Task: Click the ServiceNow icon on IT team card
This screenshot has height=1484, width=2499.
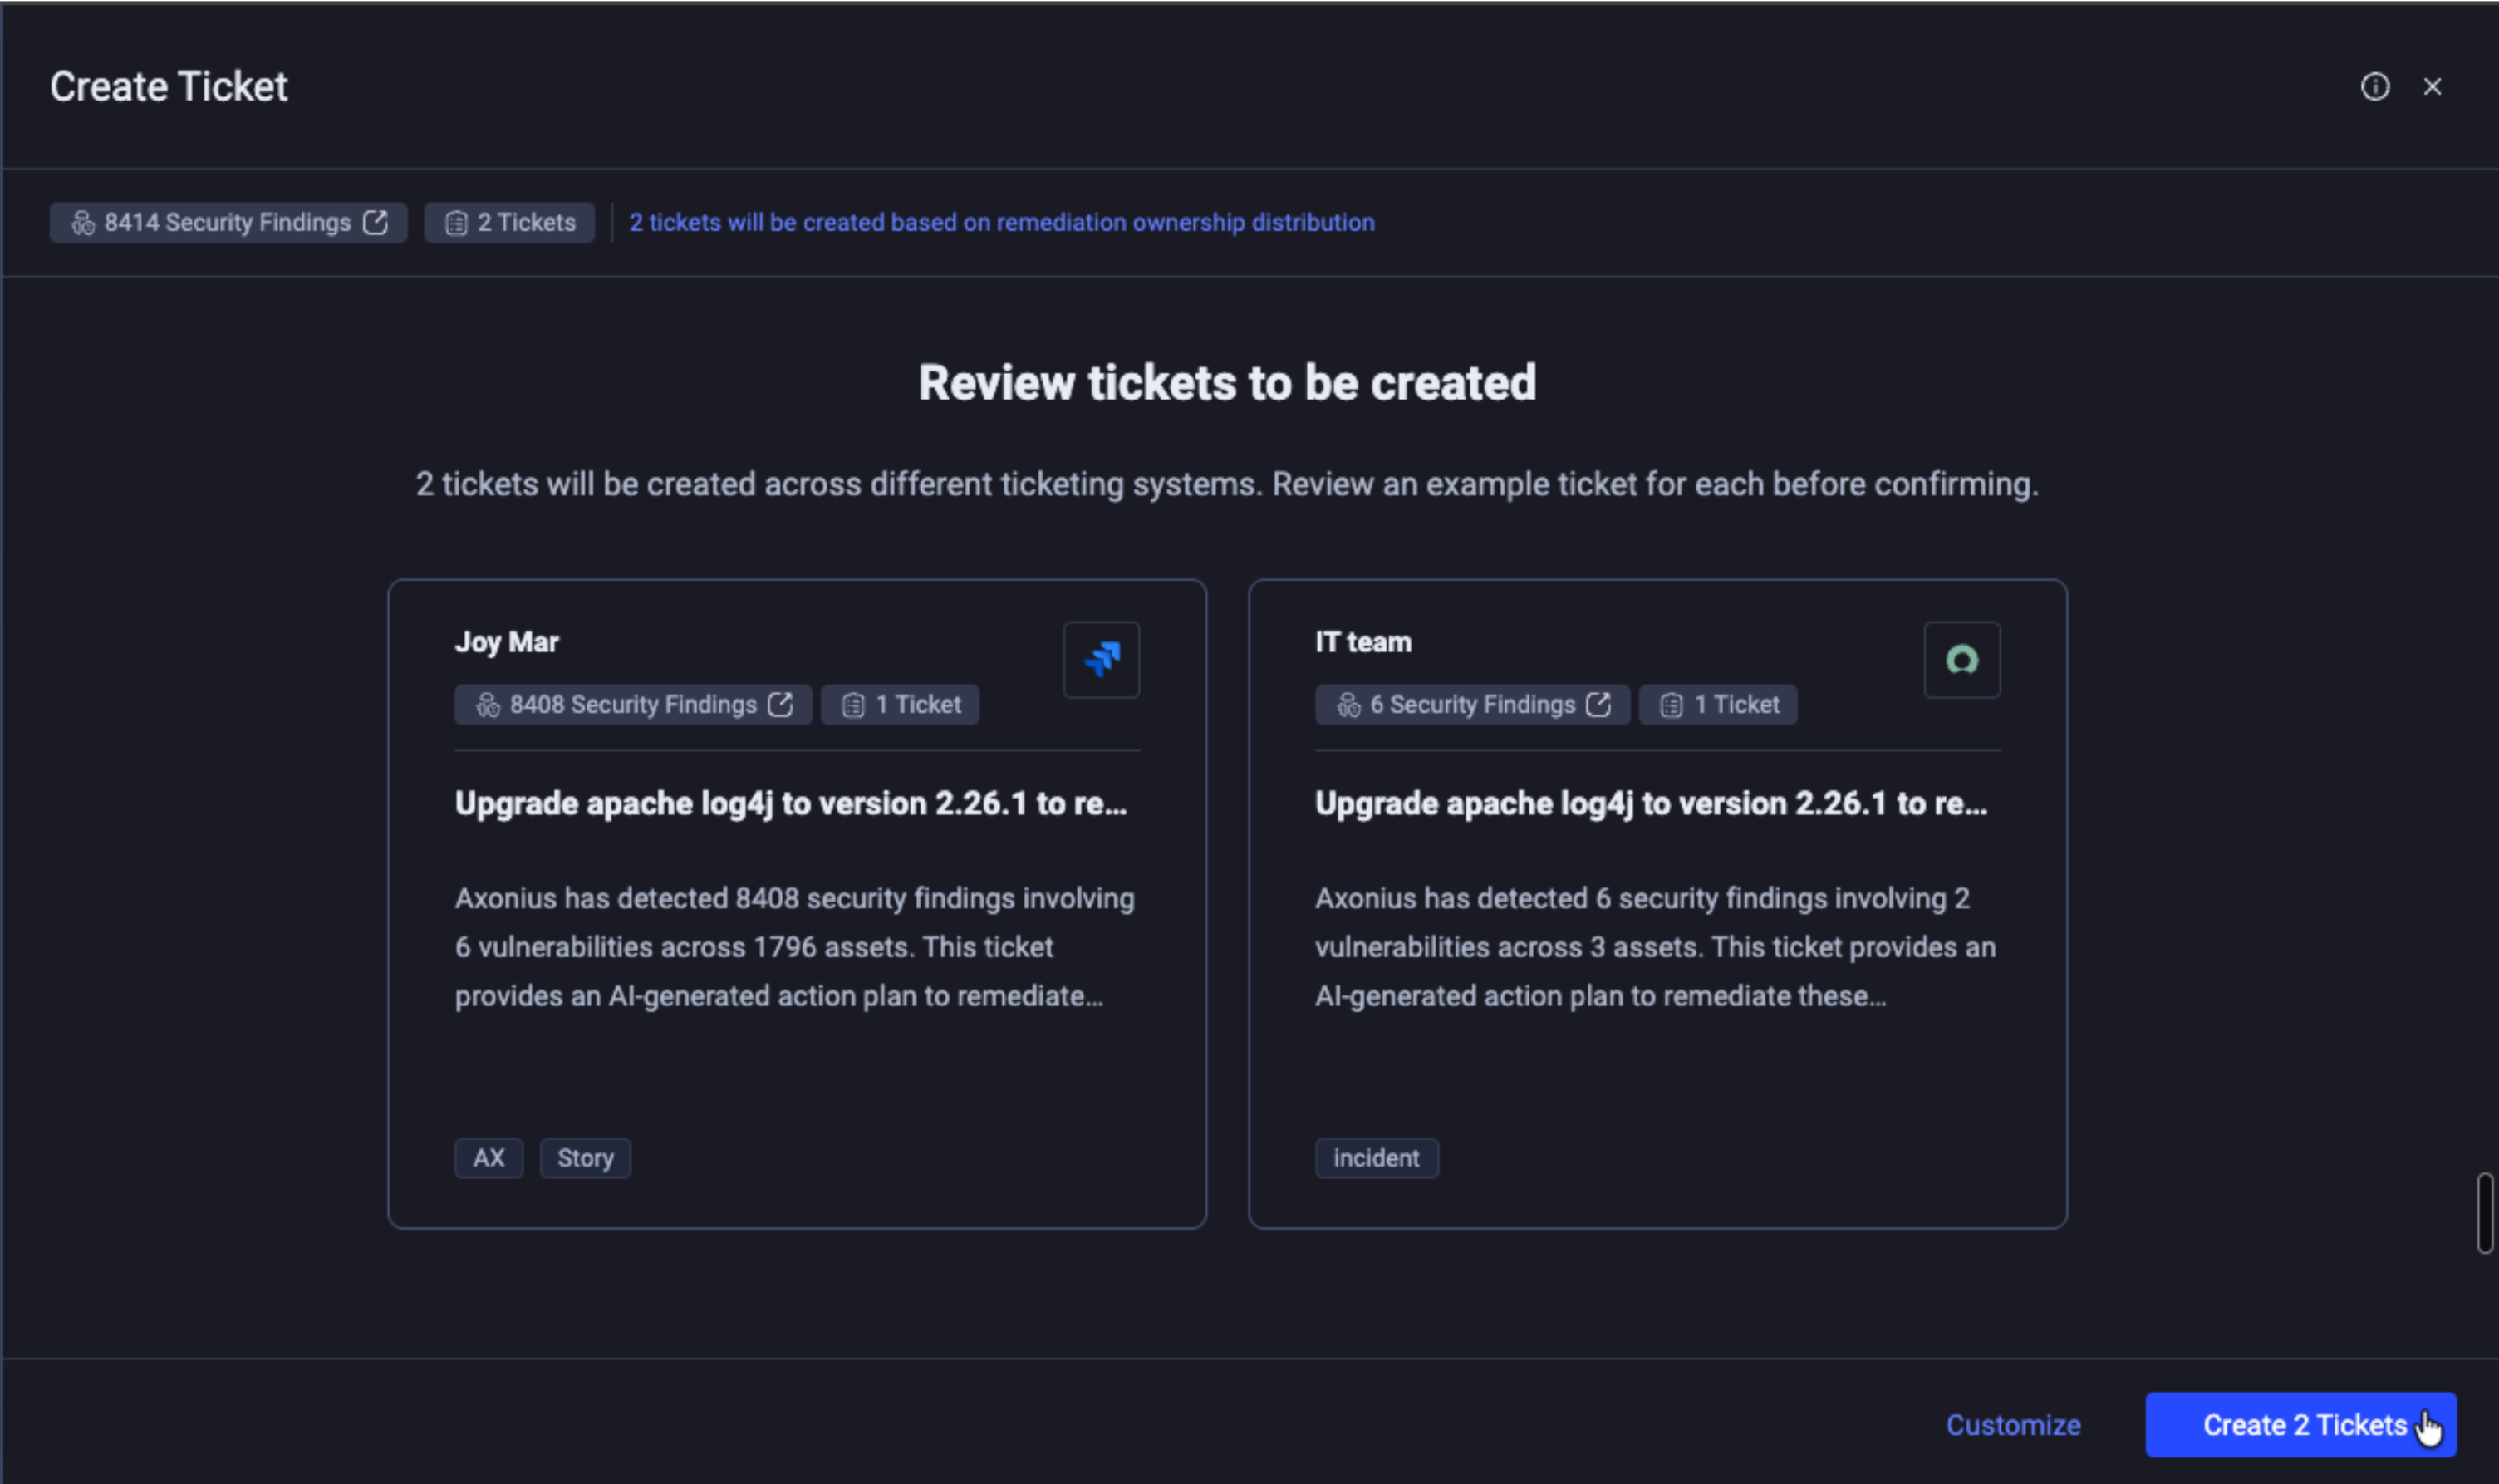Action: pyautogui.click(x=1961, y=659)
